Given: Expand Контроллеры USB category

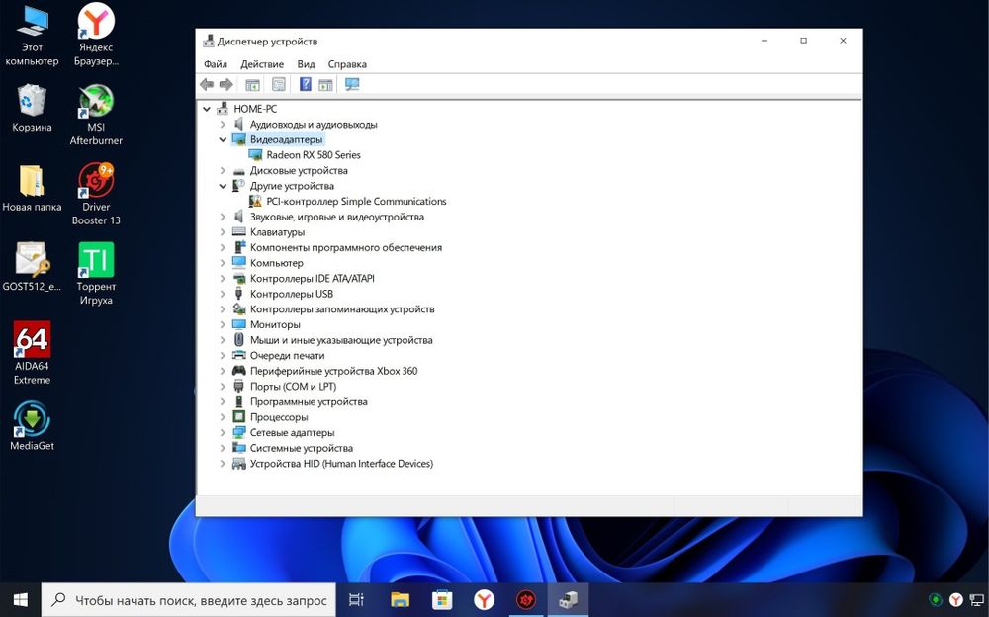Looking at the screenshot, I should [222, 294].
